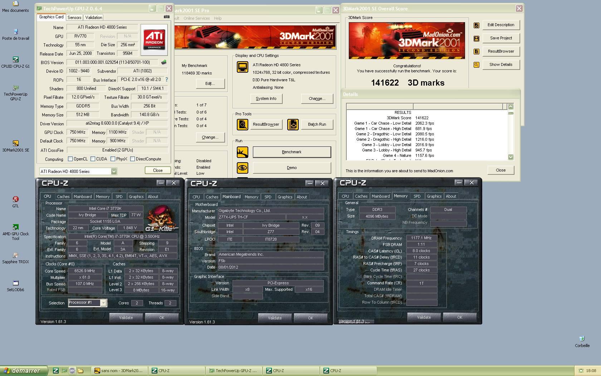Click the CPU-Z quick launch icon in taskbar
The width and height of the screenshot is (601, 376).
click(56, 371)
